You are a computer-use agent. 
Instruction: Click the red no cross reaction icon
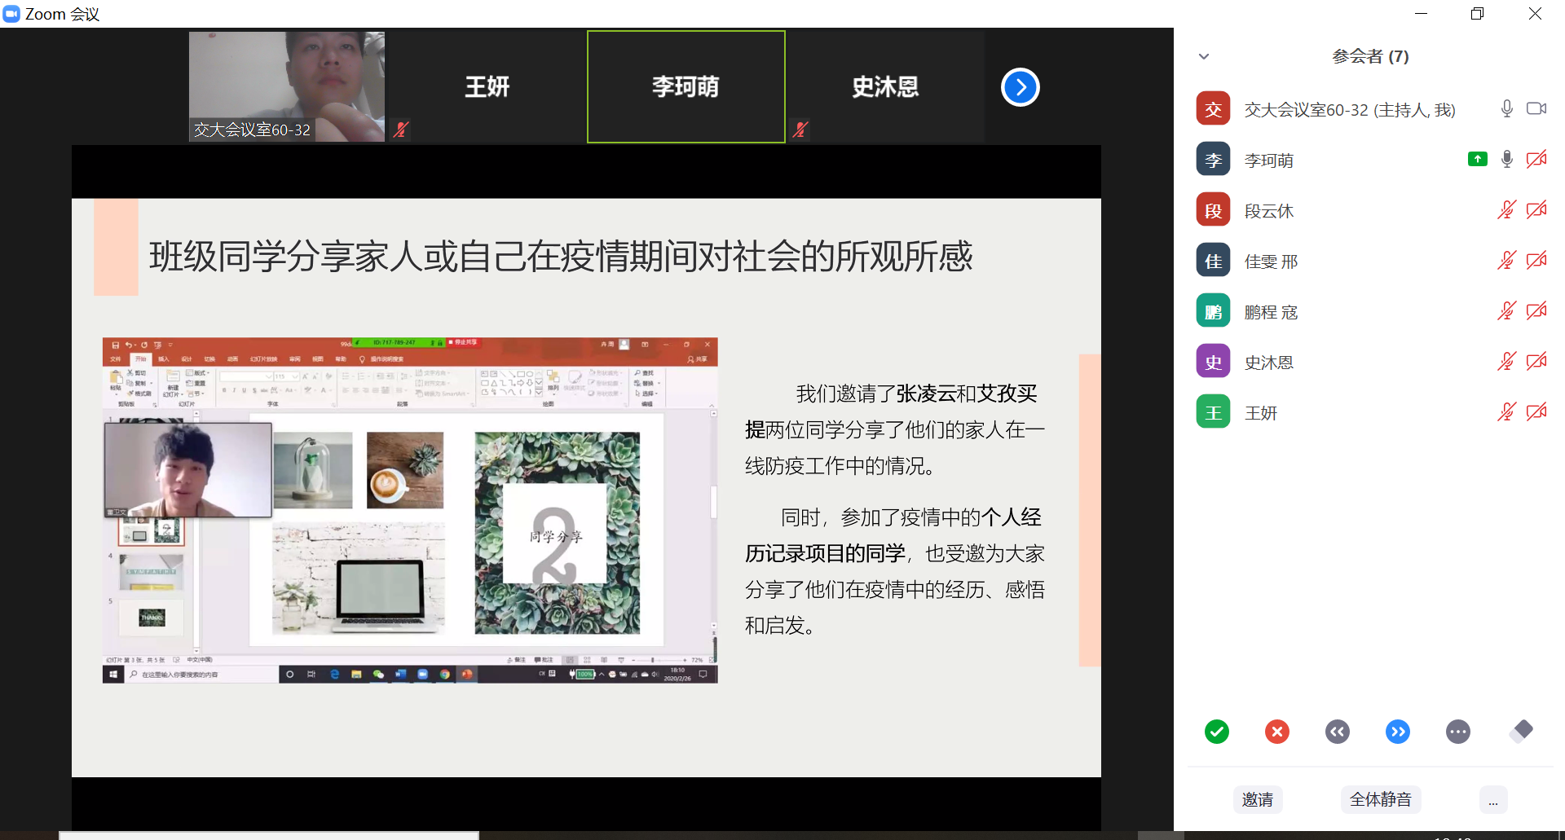[1276, 732]
